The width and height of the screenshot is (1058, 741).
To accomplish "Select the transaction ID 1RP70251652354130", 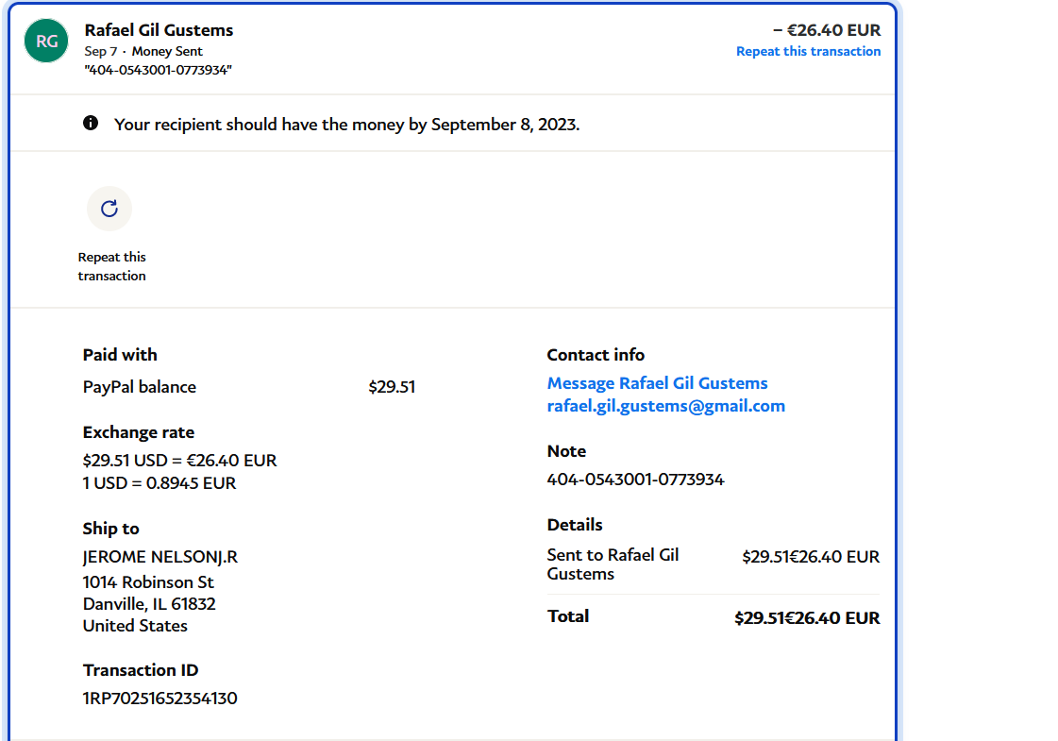I will point(160,699).
